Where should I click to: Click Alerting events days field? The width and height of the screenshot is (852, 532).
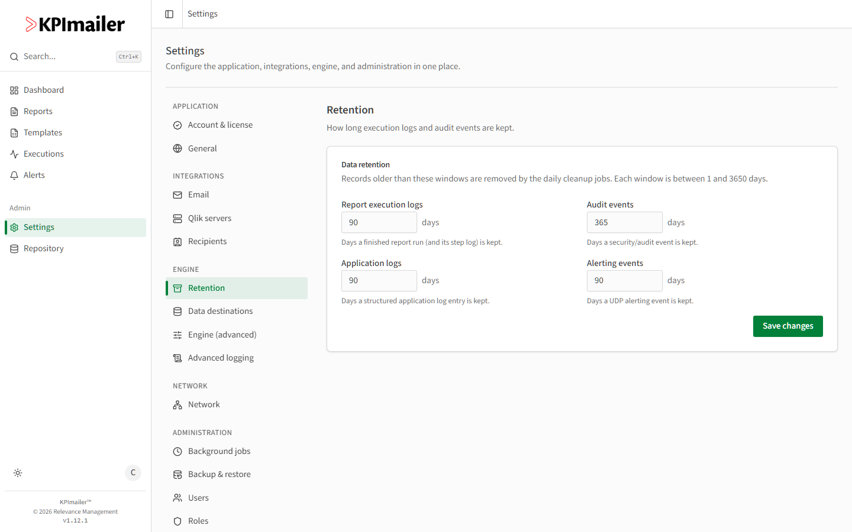point(625,281)
